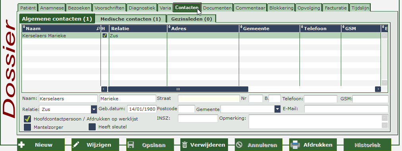Check the Heeft sleutel box

pyautogui.click(x=92, y=127)
